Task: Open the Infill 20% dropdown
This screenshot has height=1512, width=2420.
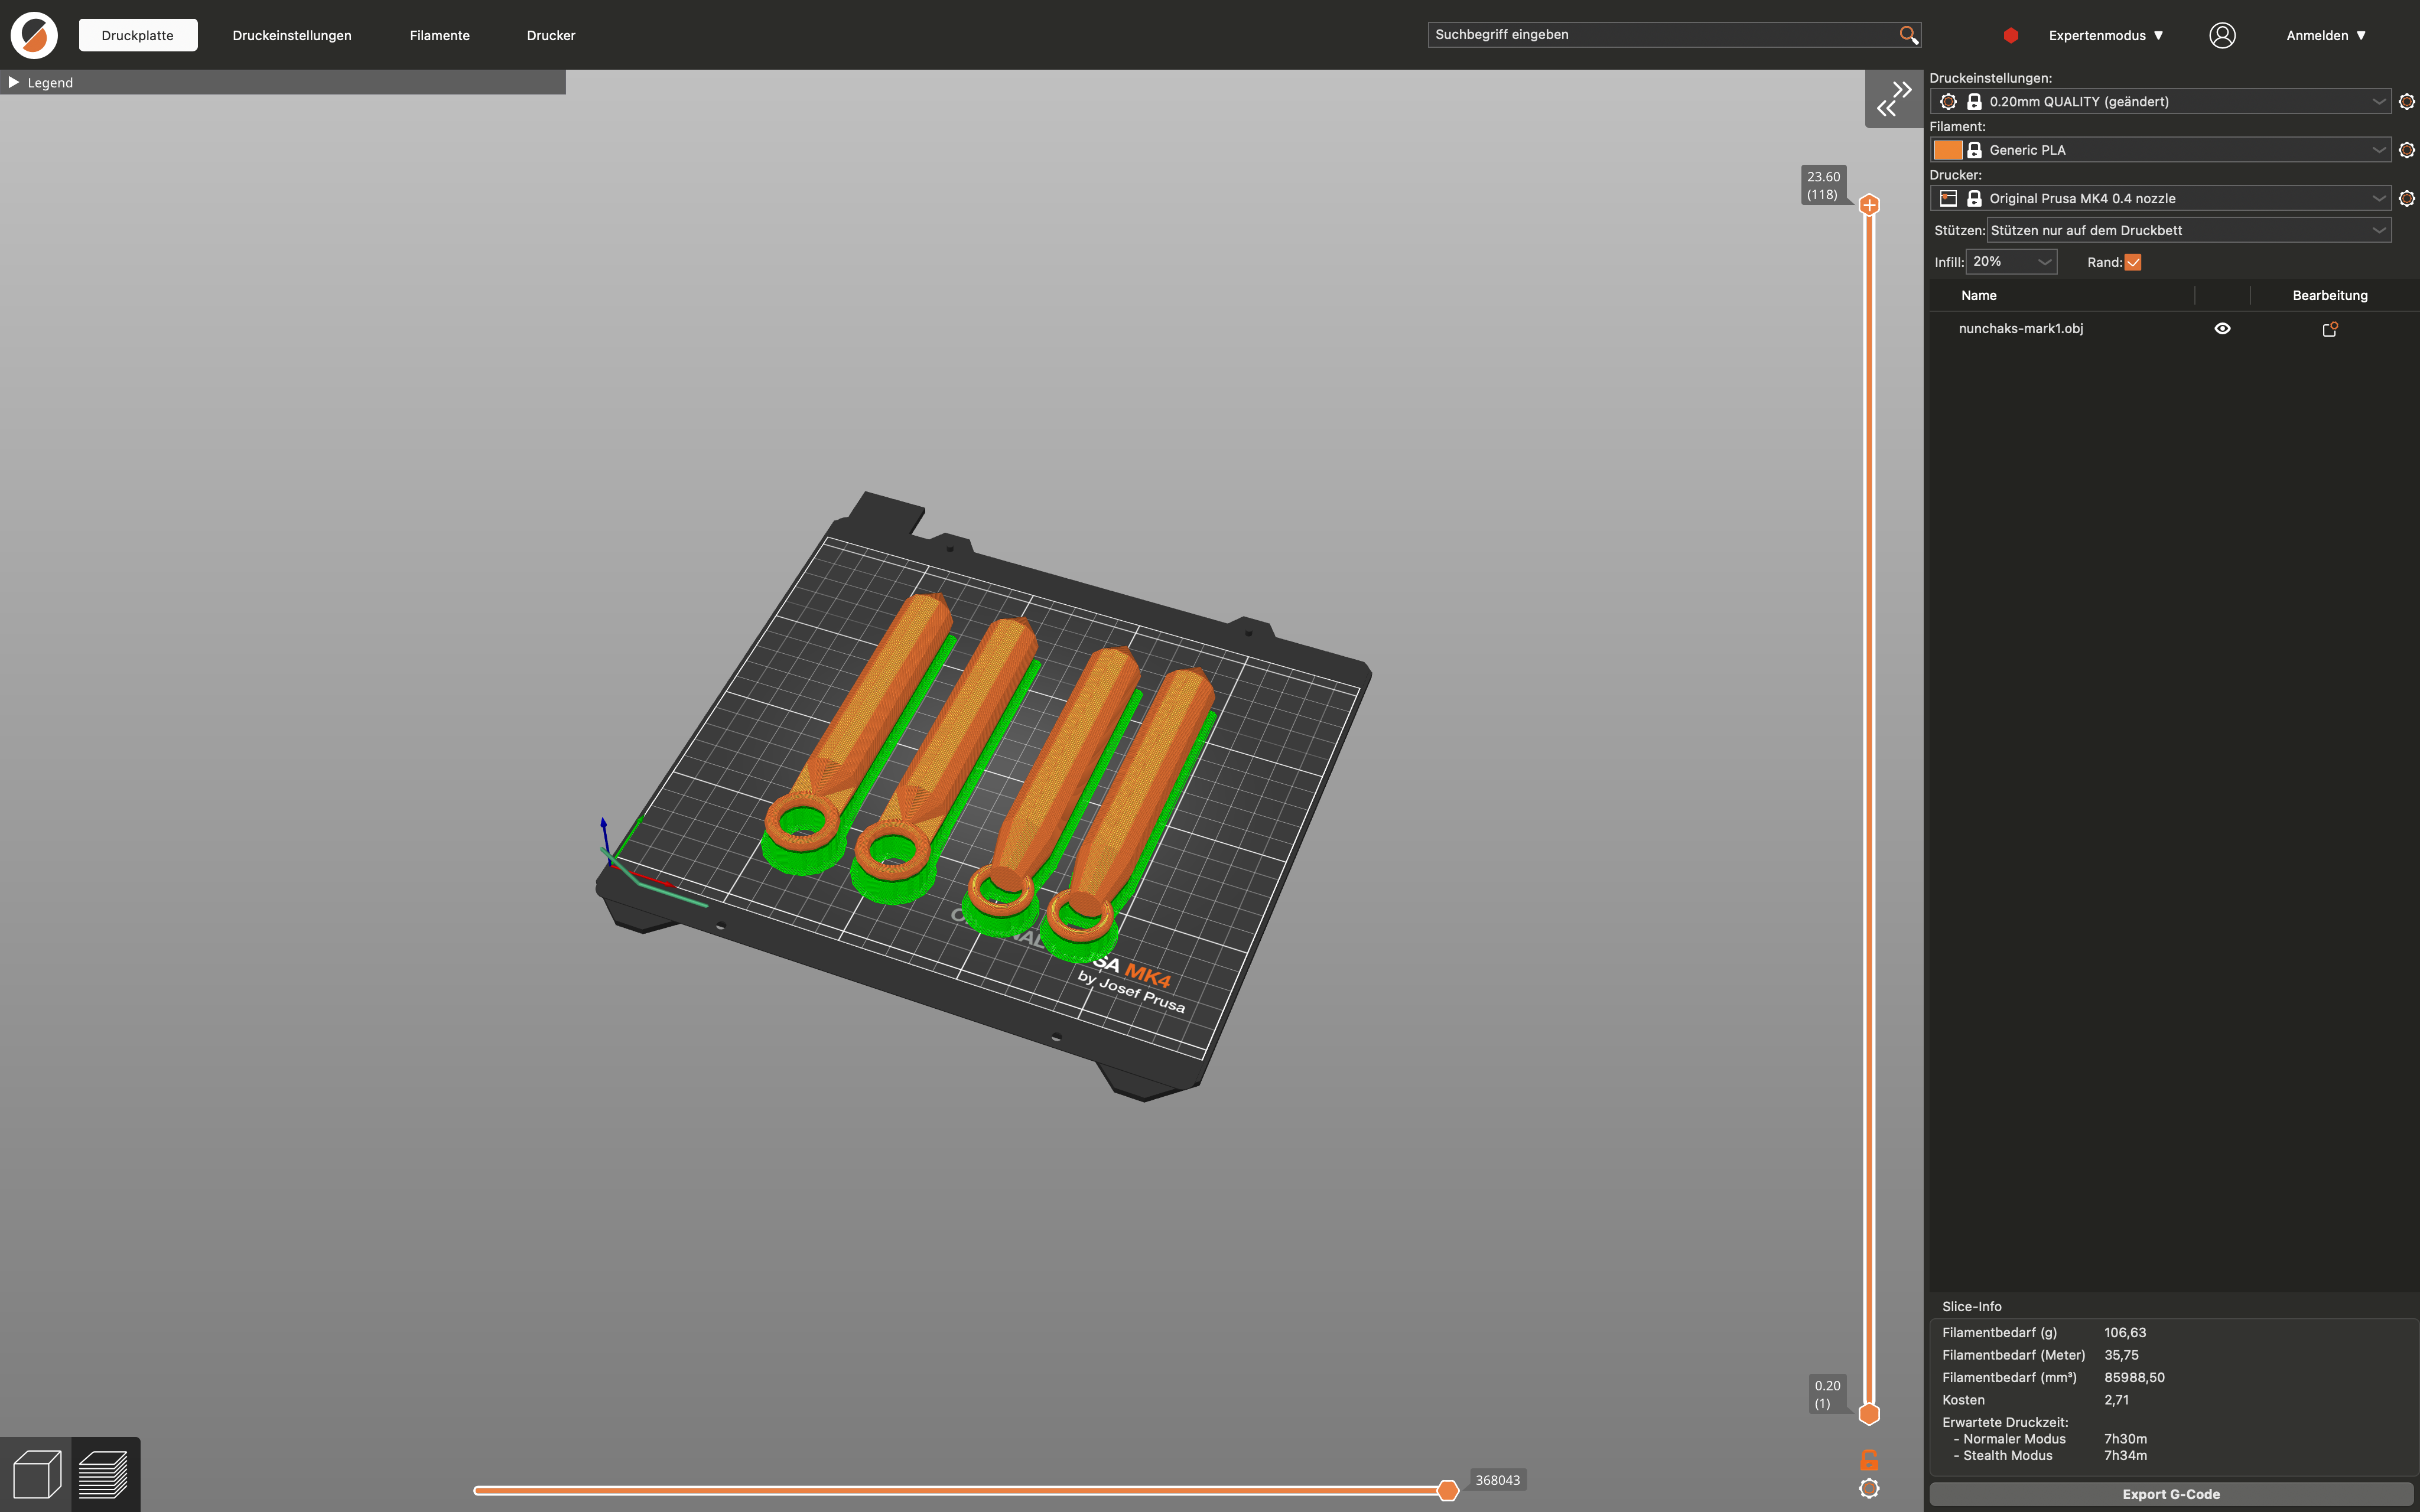Action: tap(2011, 262)
